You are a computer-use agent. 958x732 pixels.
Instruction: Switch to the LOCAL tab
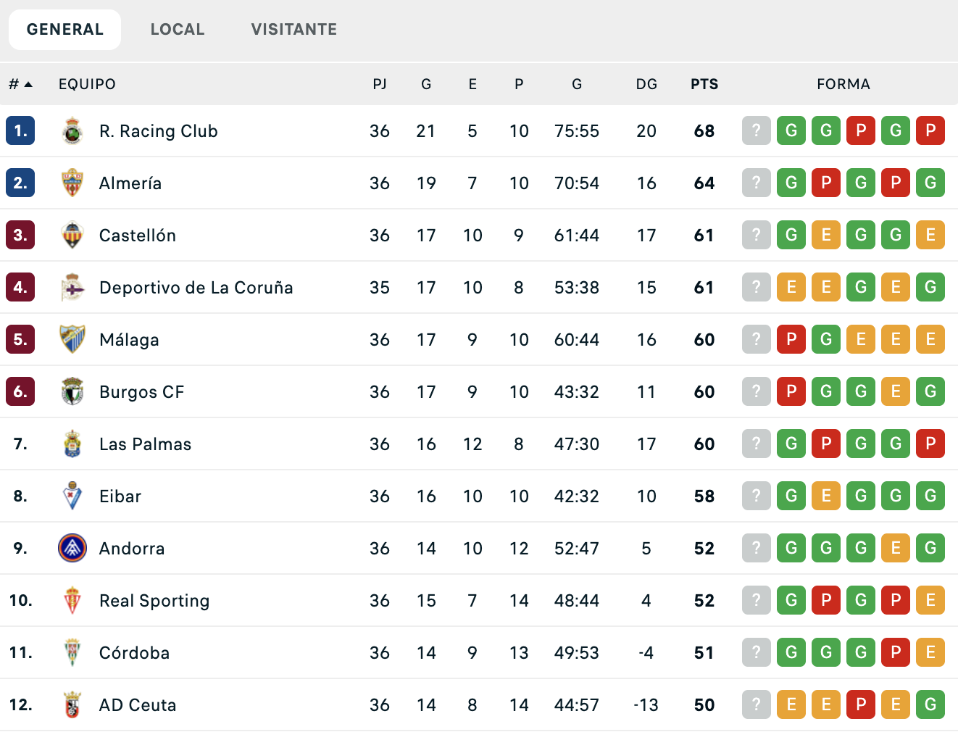178,29
